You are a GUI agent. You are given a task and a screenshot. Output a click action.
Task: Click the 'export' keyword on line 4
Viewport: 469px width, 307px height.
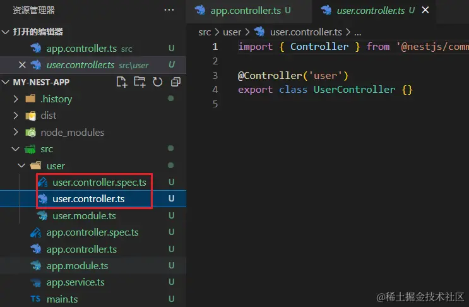[255, 90]
